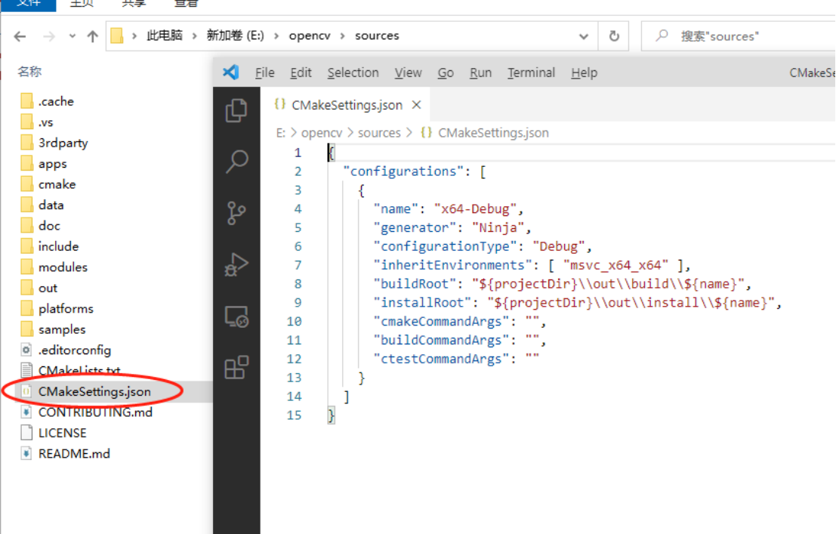Screen dimensions: 836x534
Task: Open the Terminal menu
Action: 531,73
